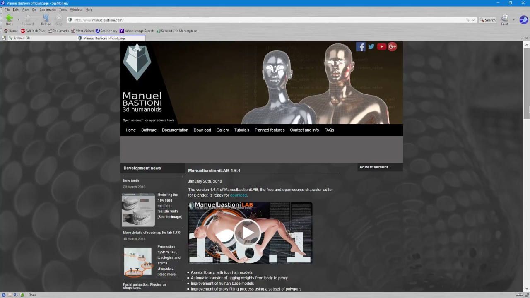This screenshot has width=530, height=298.
Task: Open the Facebook social icon
Action: pyautogui.click(x=361, y=47)
